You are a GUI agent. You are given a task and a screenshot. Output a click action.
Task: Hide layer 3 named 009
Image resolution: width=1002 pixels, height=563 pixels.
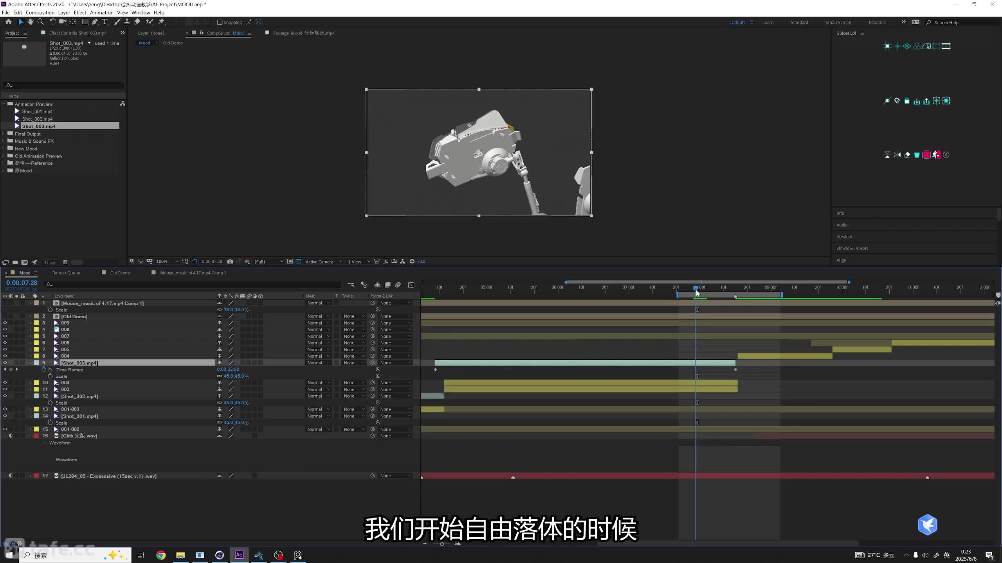tap(5, 323)
